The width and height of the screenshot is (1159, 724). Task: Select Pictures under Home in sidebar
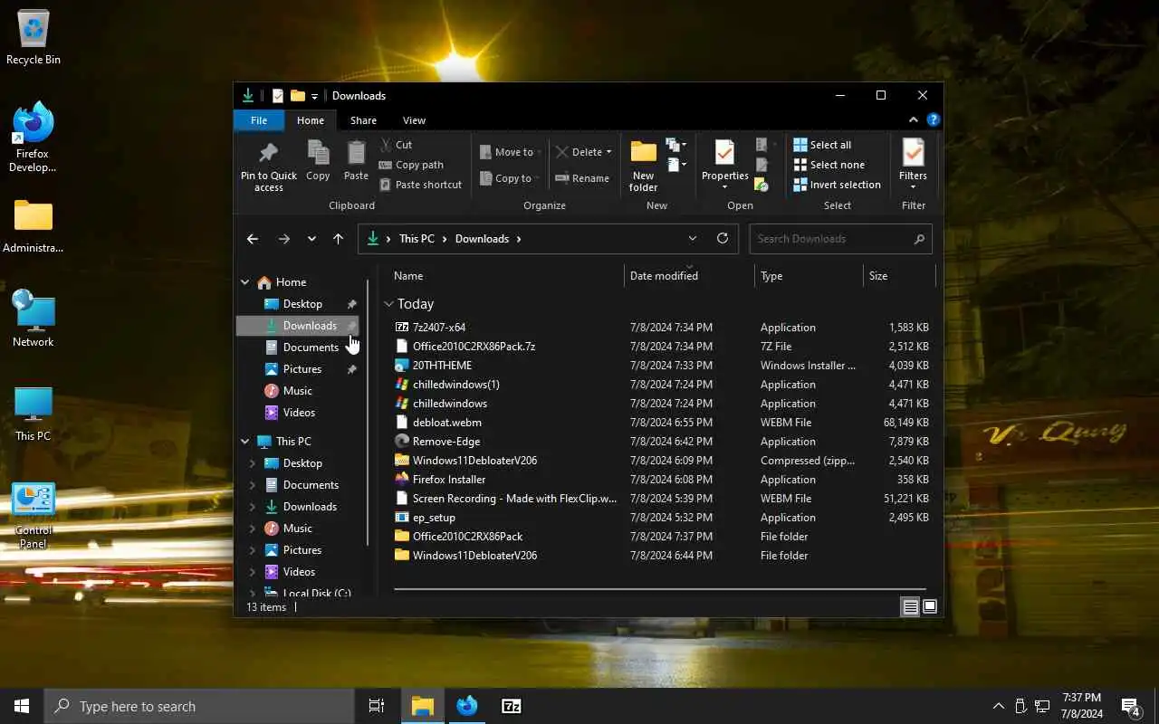[302, 369]
